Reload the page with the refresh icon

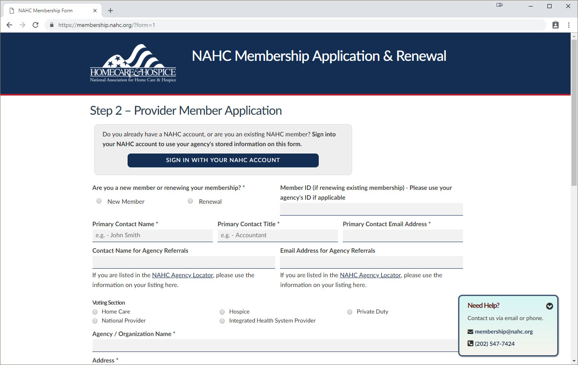(x=35, y=25)
